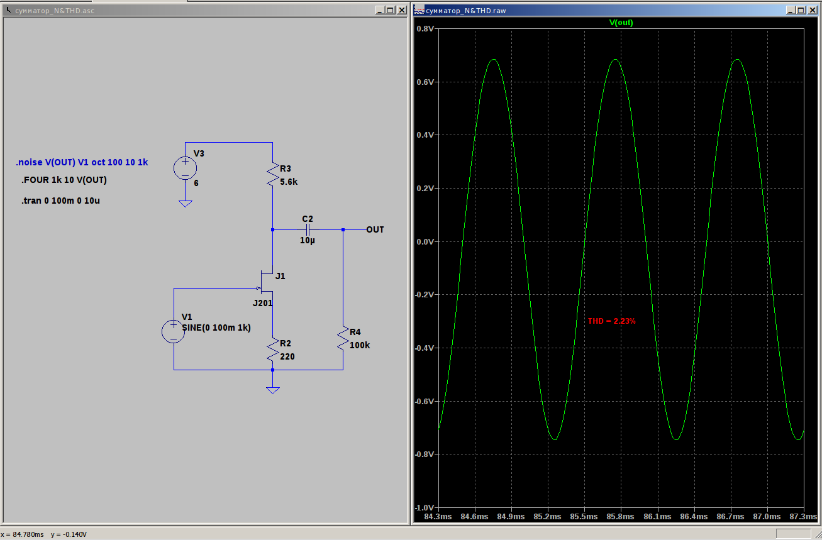822x540 pixels.
Task: Click the schematic window's title bar icon
Action: (8, 11)
